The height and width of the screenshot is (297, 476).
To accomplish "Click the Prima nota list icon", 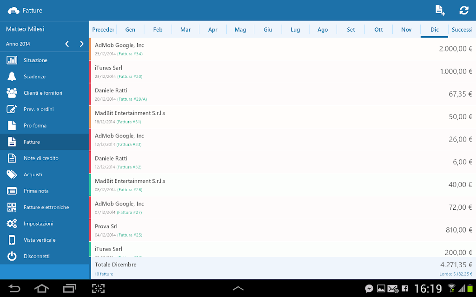I will (x=12, y=191).
